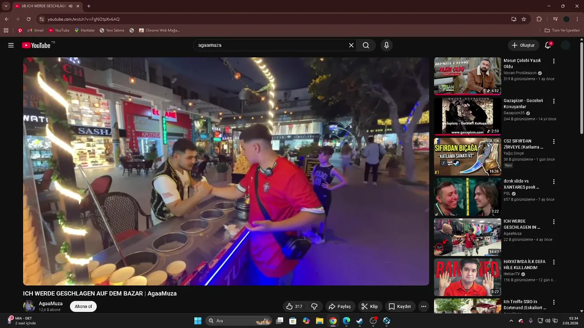Run the search with the magnifier button
Screen dimensions: 584x328
pos(366,45)
